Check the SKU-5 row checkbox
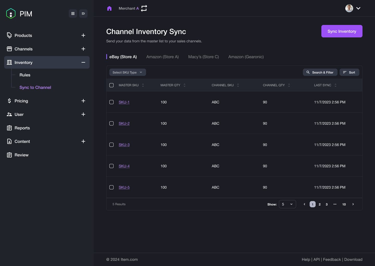 [111, 187]
